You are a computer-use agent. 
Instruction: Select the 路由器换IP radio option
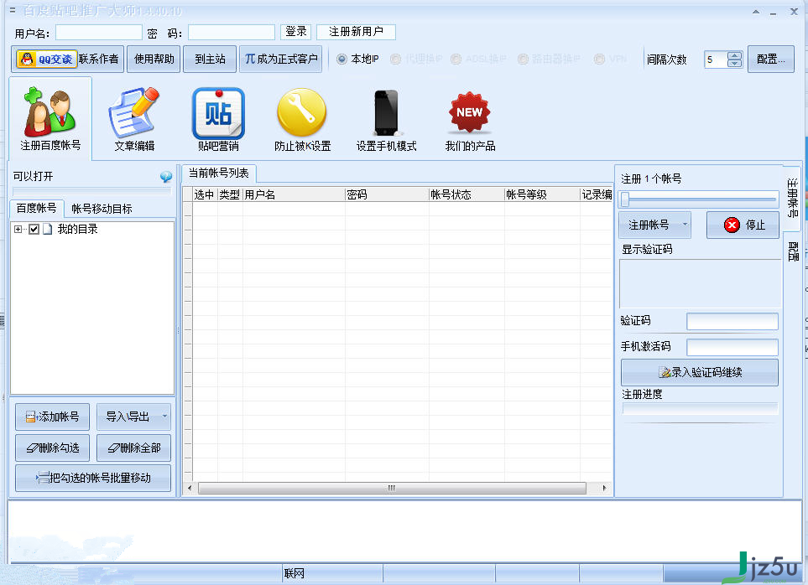click(x=523, y=60)
